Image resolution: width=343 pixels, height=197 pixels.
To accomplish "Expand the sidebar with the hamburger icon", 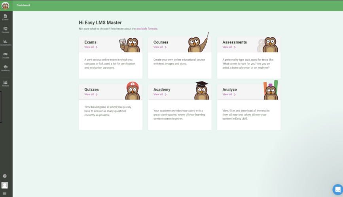I will click(5, 193).
